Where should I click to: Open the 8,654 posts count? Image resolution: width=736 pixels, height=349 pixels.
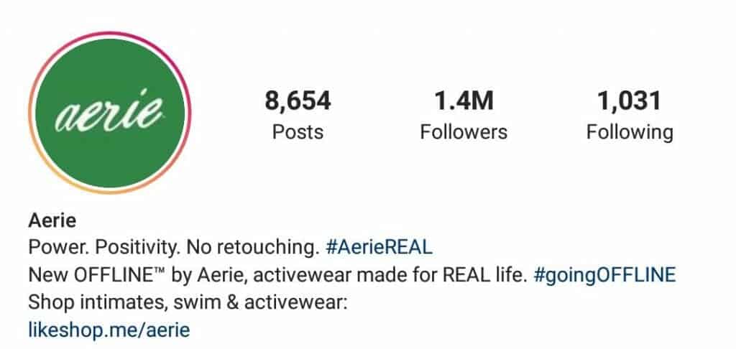pyautogui.click(x=298, y=101)
